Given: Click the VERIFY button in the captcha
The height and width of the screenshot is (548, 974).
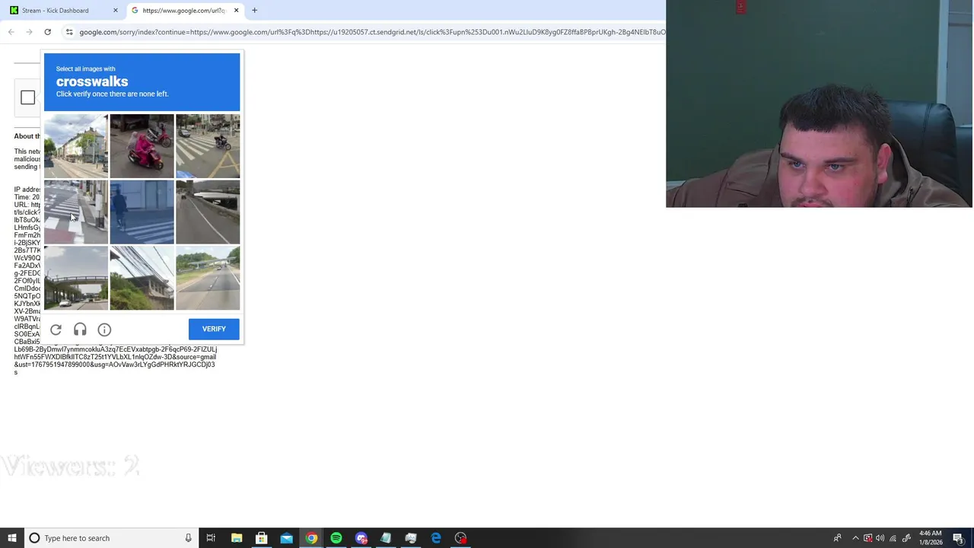Looking at the screenshot, I should pyautogui.click(x=214, y=329).
